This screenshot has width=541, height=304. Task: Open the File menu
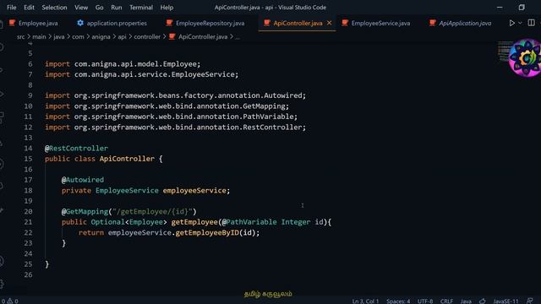(x=11, y=8)
